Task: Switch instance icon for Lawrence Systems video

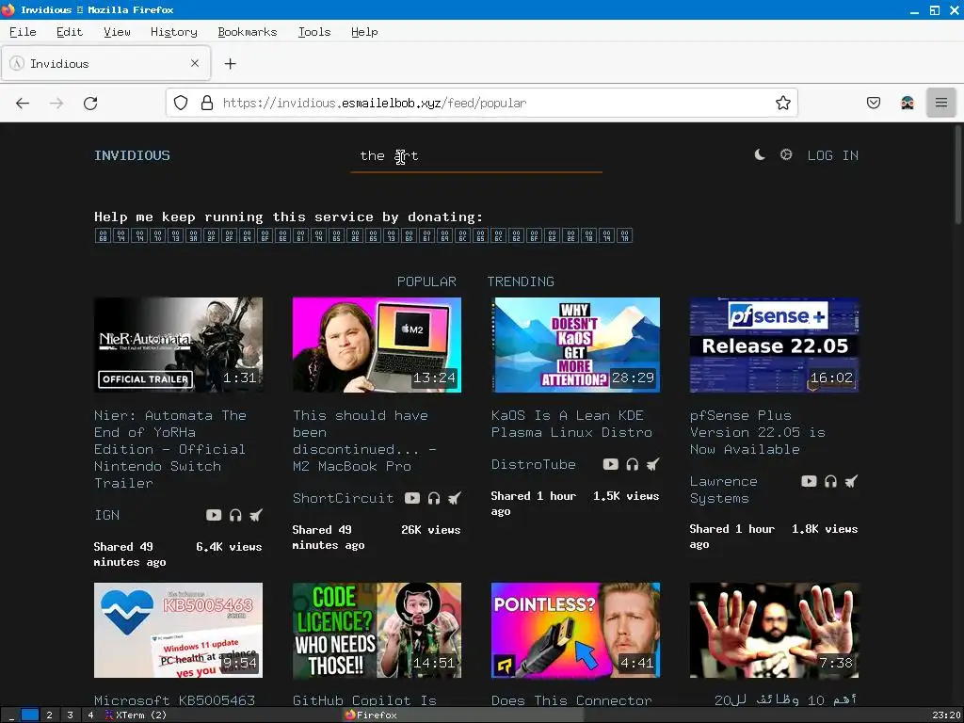Action: click(851, 481)
